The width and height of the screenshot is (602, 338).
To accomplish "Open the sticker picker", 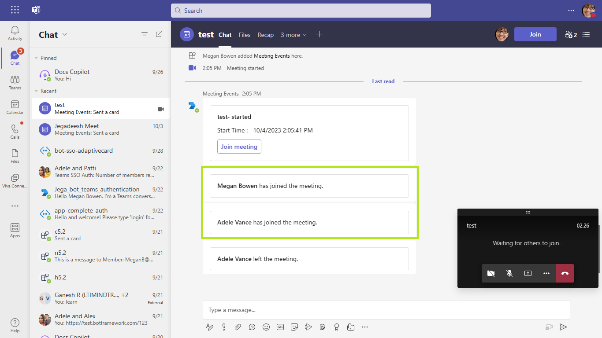I will 294,327.
